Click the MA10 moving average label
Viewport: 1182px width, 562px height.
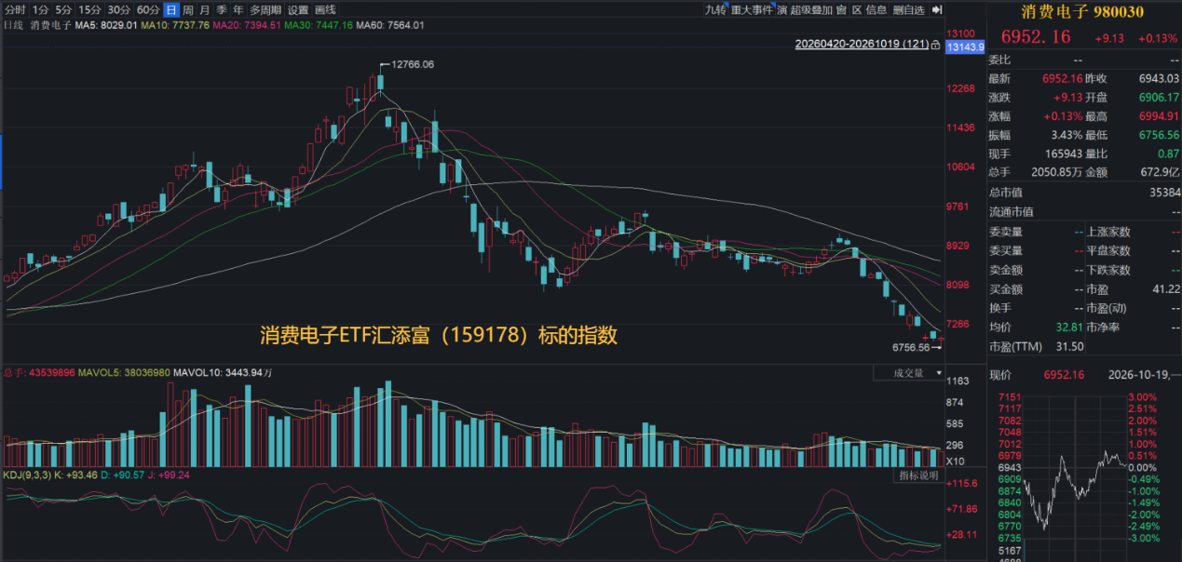(175, 25)
